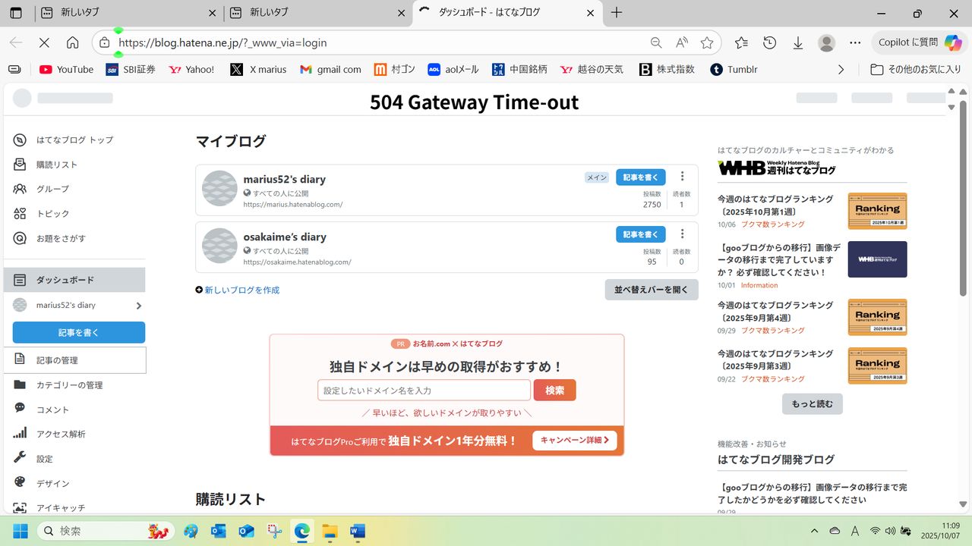This screenshot has height=546, width=972.
Task: Open the YouTube bookmark
Action: [67, 69]
